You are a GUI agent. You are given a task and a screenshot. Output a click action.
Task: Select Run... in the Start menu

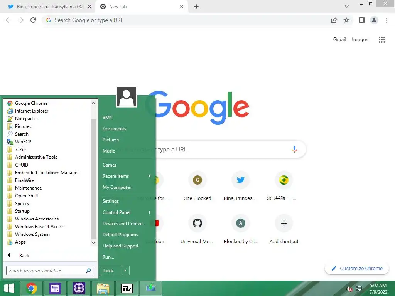(x=108, y=257)
